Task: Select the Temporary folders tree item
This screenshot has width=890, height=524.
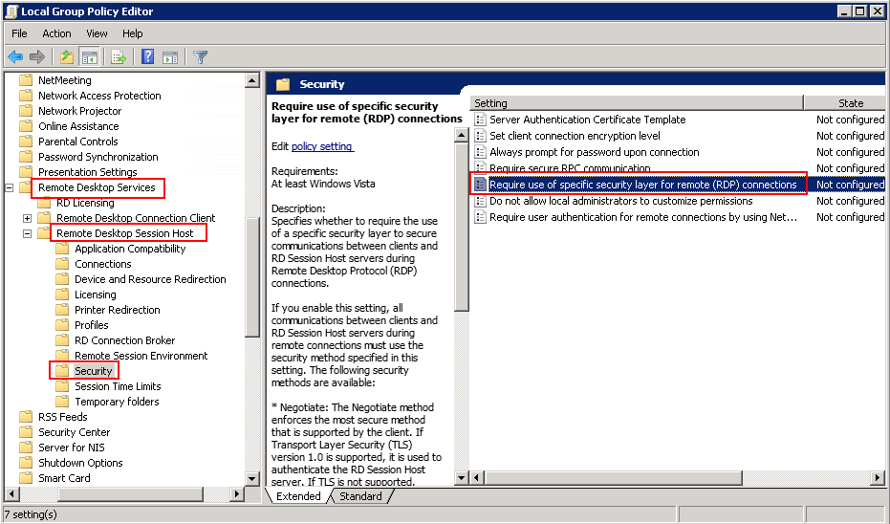Action: pos(117,402)
